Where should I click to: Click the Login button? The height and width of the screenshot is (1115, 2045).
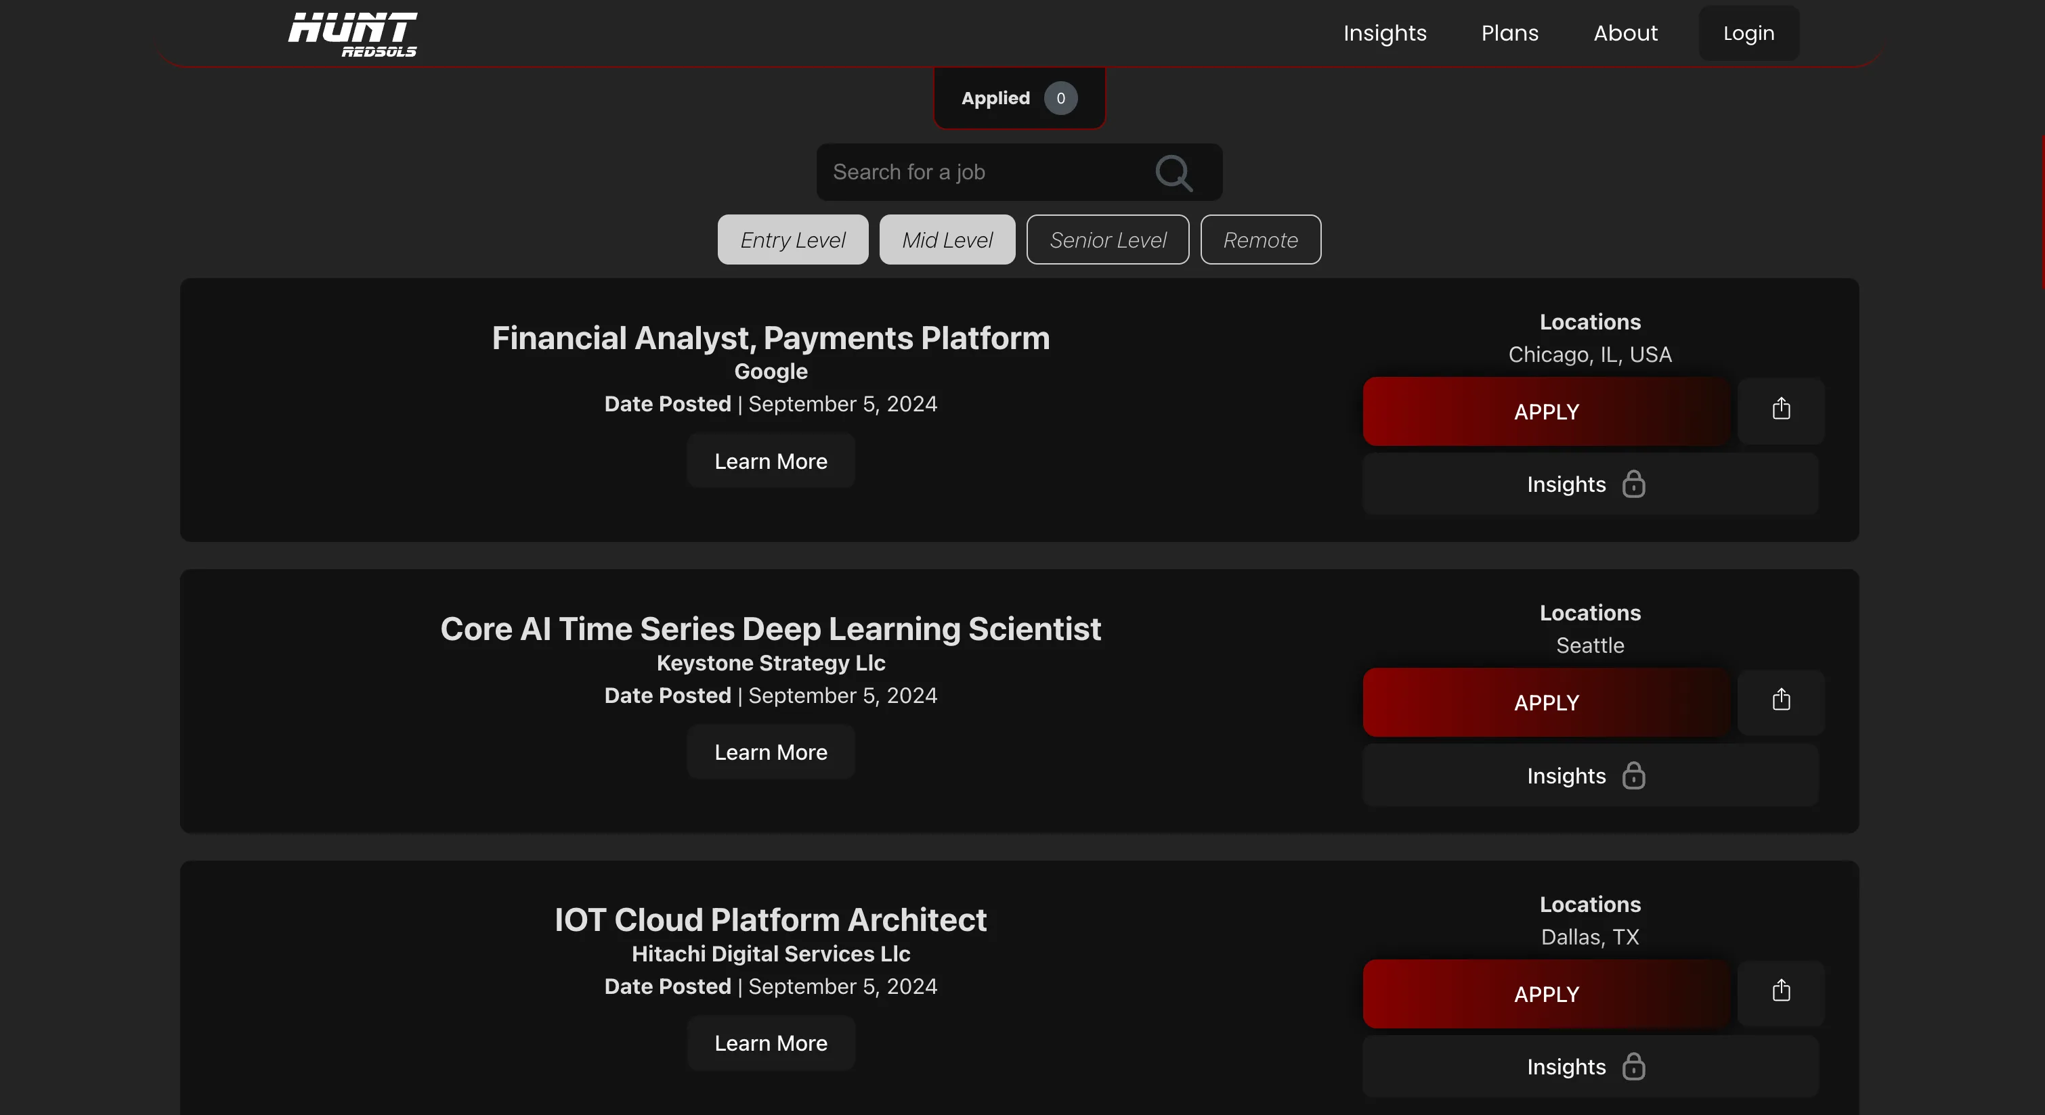[1748, 33]
